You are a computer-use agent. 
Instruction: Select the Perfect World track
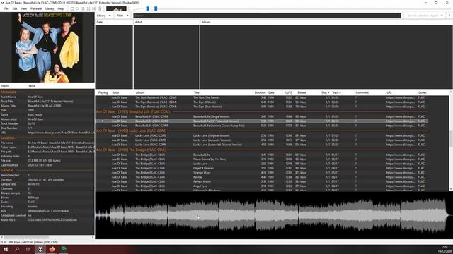point(262,182)
